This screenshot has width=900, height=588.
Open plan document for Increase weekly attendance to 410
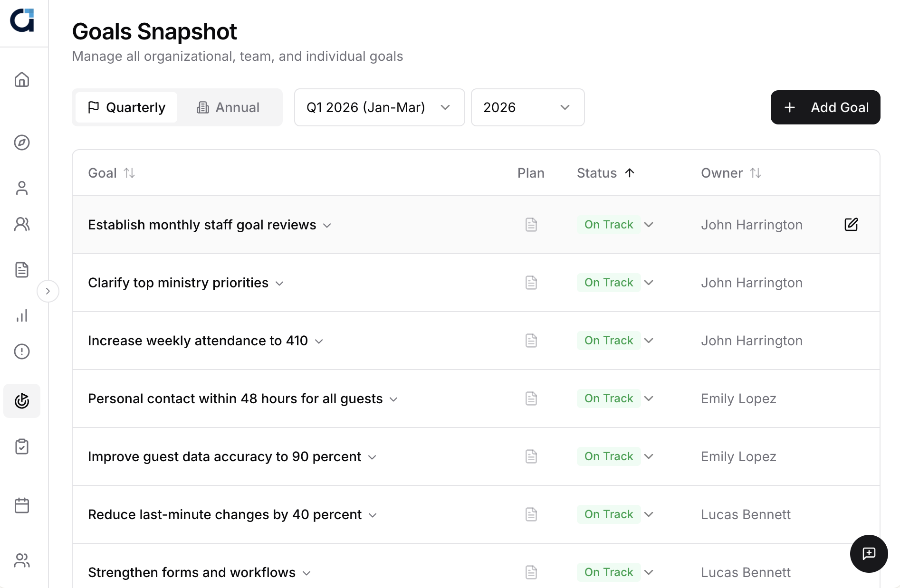(531, 341)
